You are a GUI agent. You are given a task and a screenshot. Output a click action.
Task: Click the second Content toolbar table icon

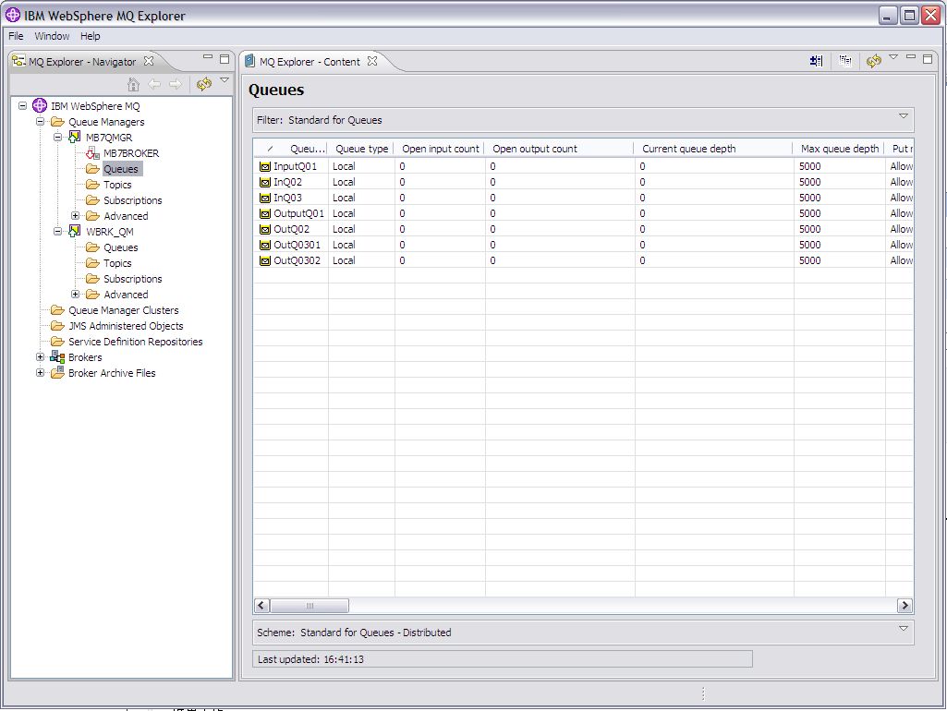tap(845, 60)
